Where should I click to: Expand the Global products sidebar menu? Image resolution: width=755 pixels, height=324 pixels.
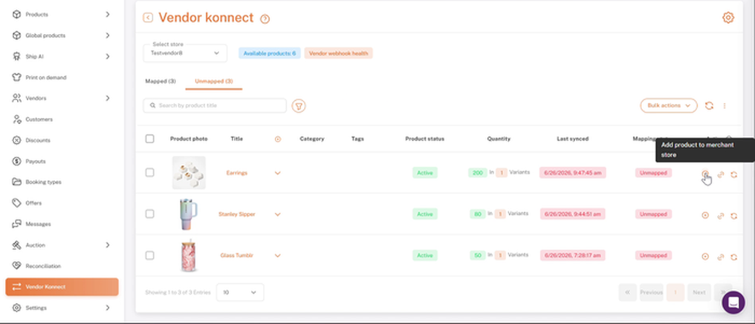(x=107, y=36)
